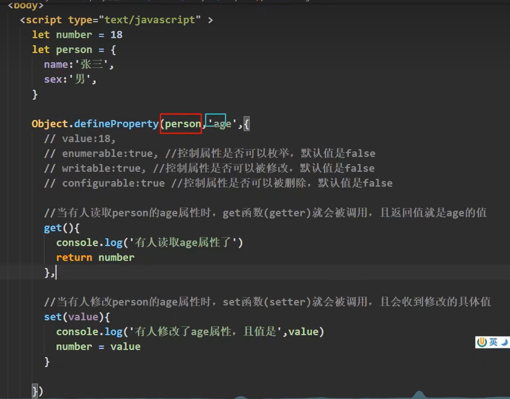The image size is (510, 399).
Task: Click the sex:'男' property line
Action: (70, 79)
